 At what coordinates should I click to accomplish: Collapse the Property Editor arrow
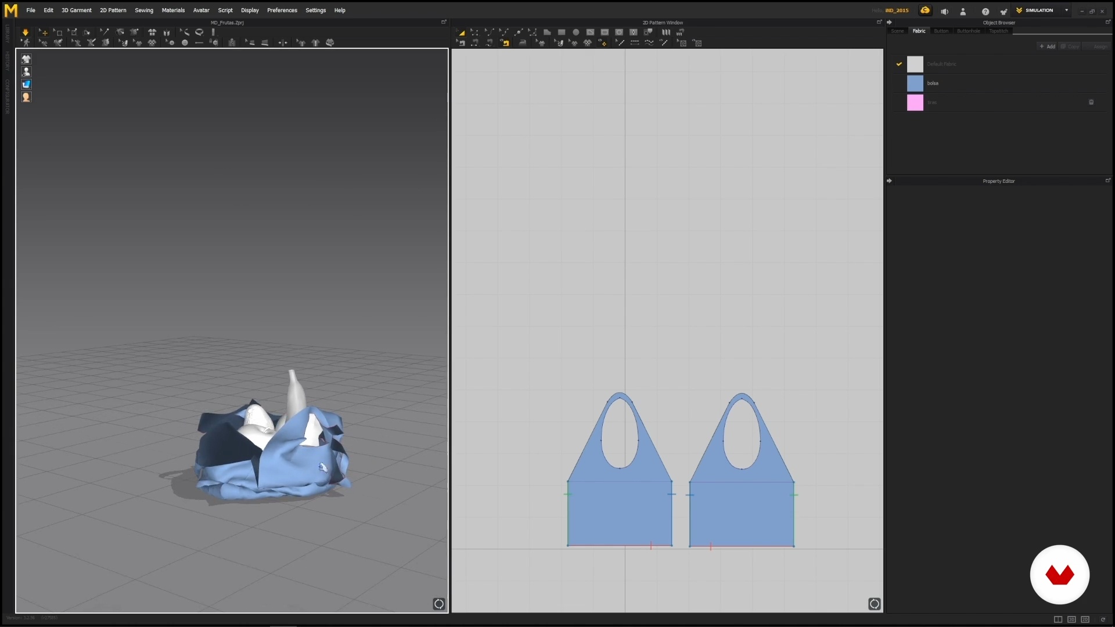click(x=889, y=181)
